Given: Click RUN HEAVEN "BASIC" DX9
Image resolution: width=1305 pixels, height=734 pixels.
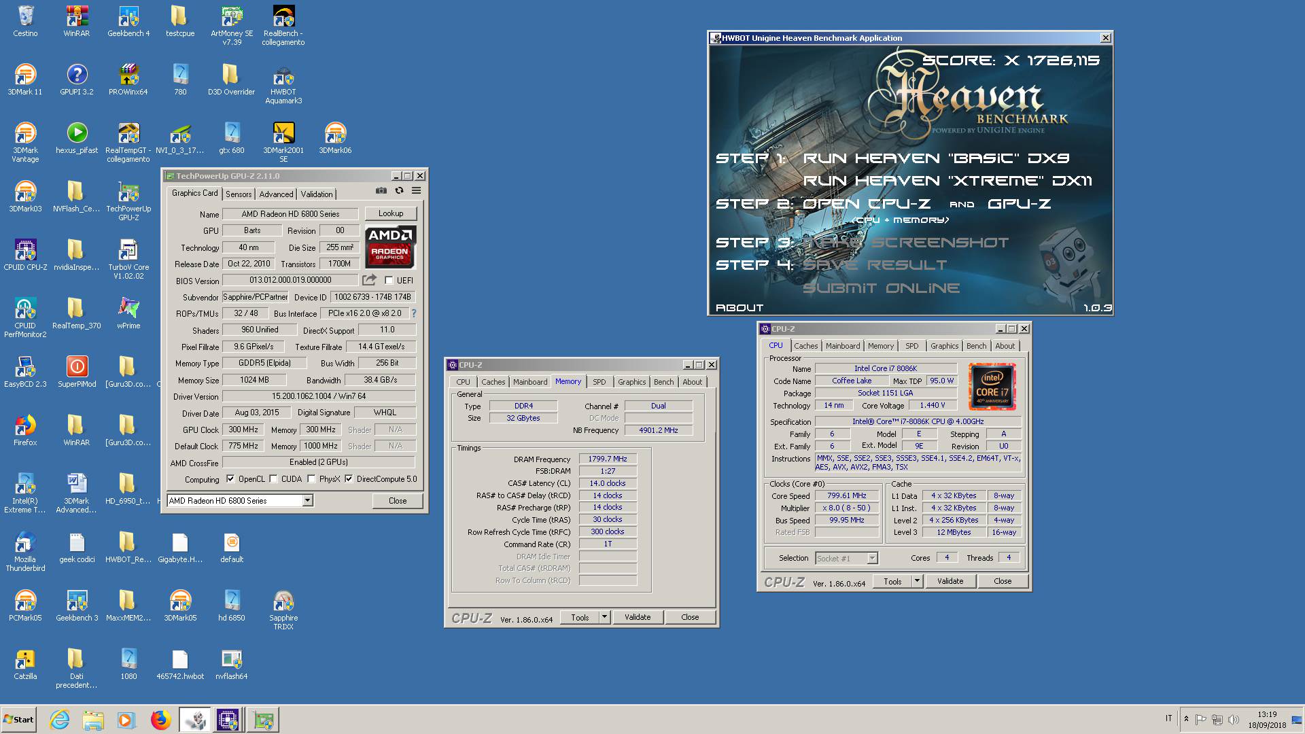Looking at the screenshot, I should 937,158.
